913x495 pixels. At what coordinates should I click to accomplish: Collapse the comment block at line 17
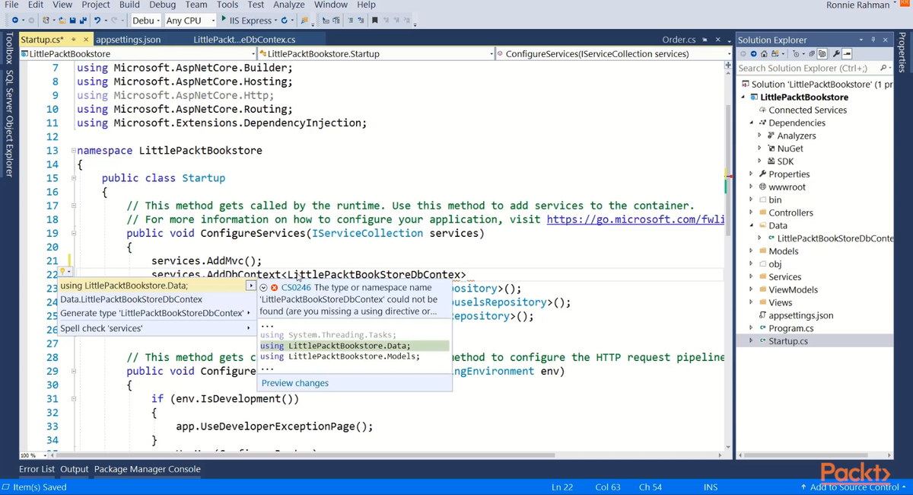pyautogui.click(x=73, y=206)
